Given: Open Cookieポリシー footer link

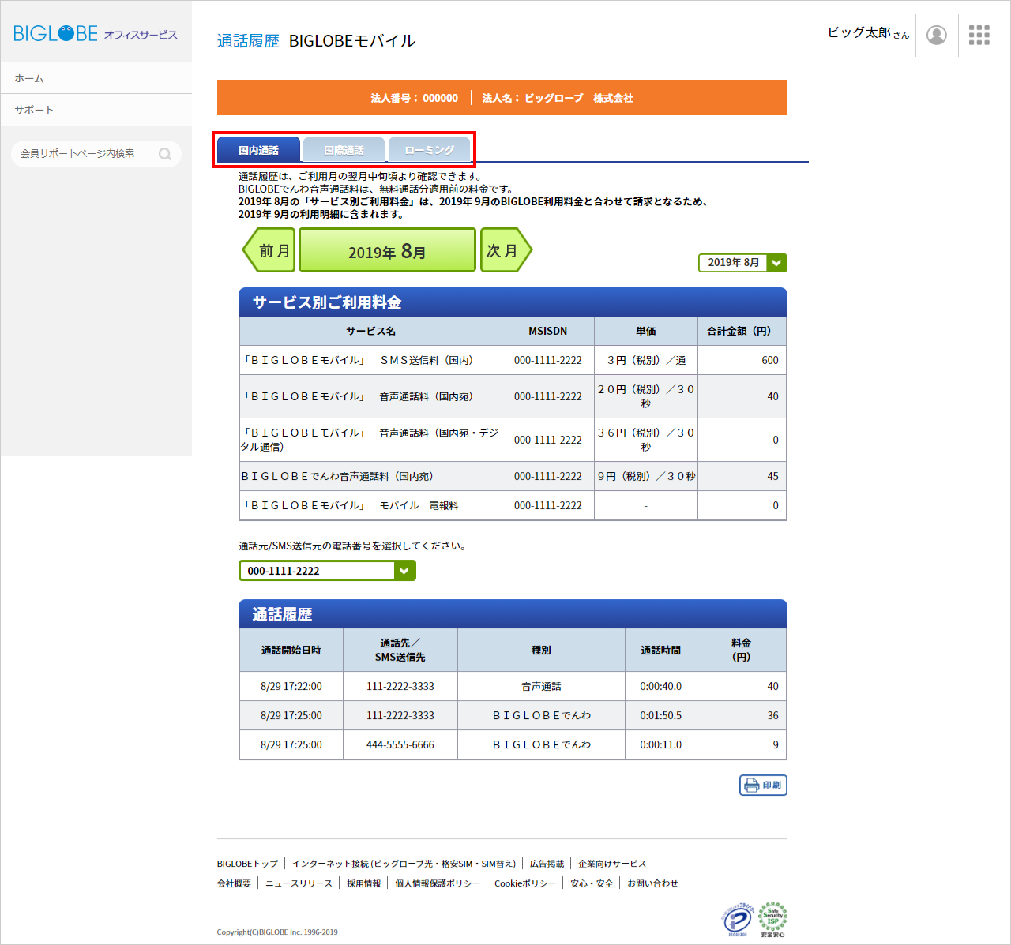Looking at the screenshot, I should [525, 883].
